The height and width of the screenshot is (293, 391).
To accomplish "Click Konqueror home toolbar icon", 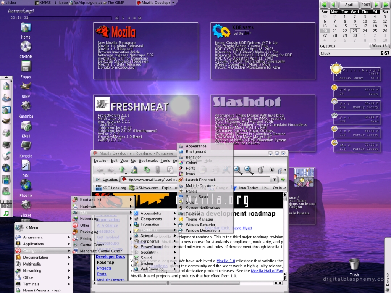I will coord(134,170).
